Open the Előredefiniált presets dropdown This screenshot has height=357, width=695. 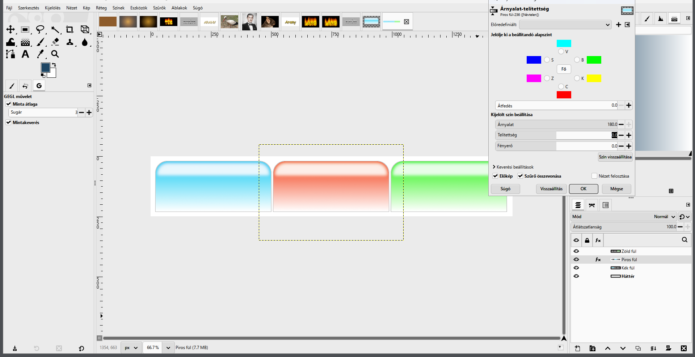[565, 25]
